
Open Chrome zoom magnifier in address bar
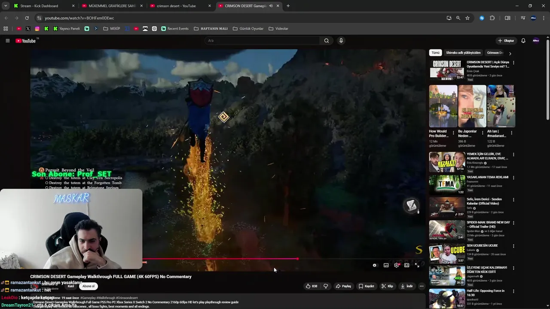(458, 18)
